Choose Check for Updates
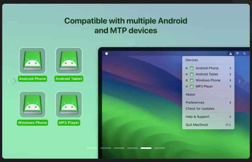252x162 pixels. (x=208, y=109)
